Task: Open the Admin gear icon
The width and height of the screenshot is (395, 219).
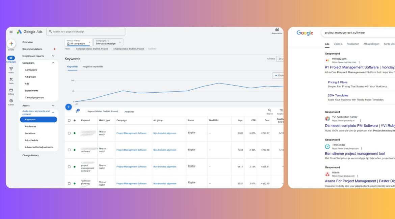Action: [11, 101]
